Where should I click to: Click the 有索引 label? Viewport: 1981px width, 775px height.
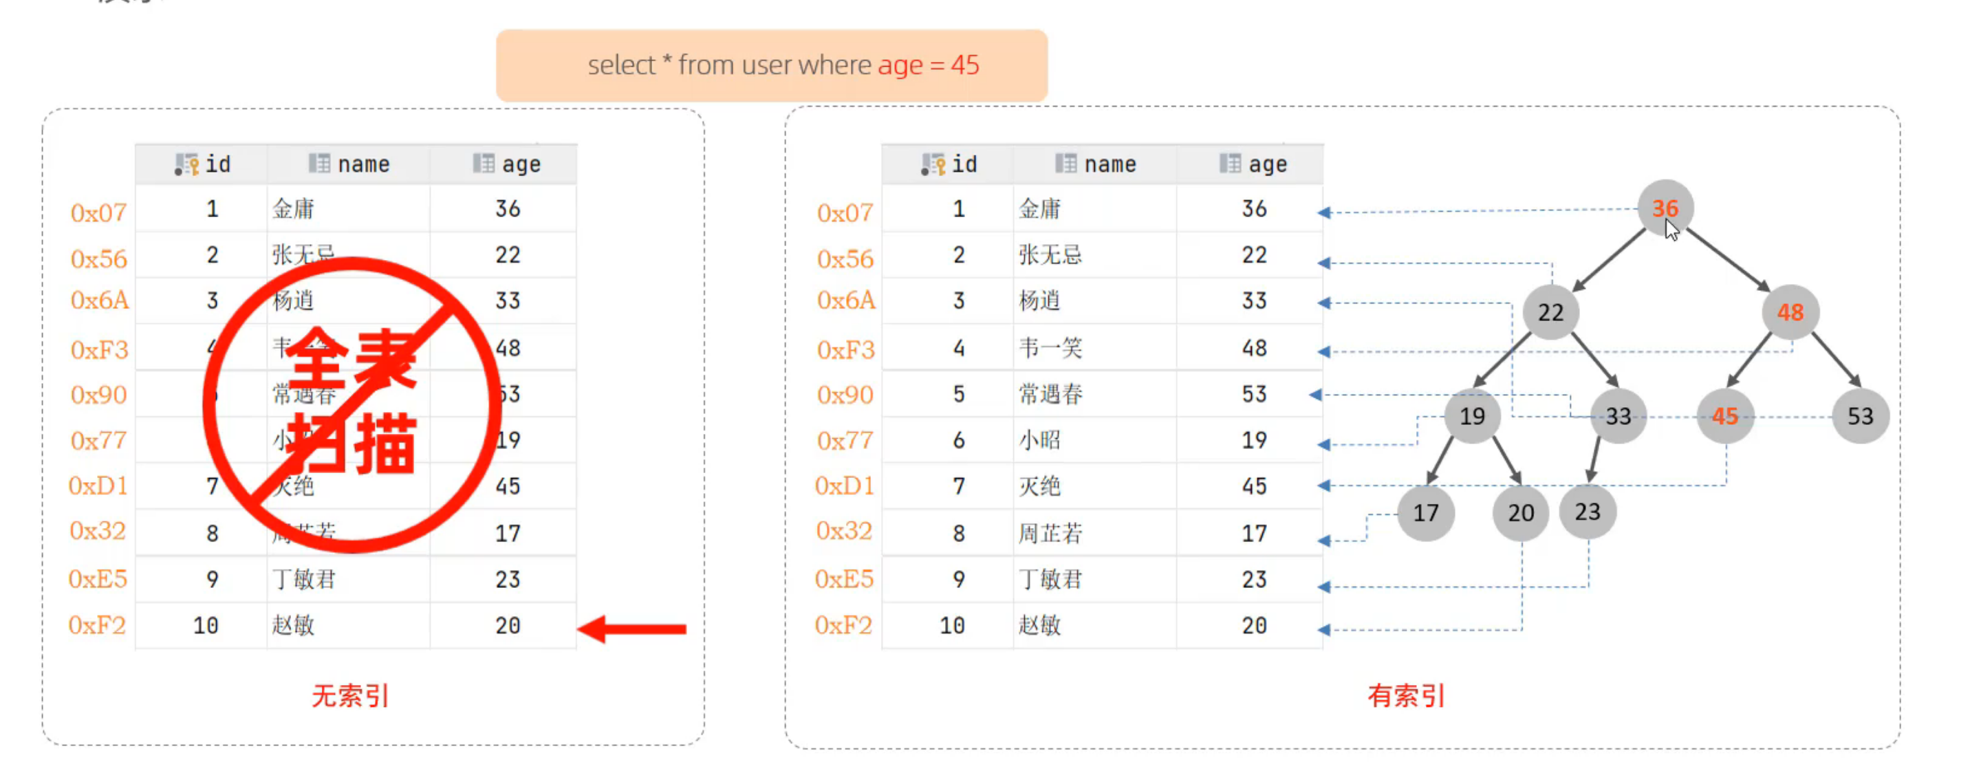[1406, 696]
